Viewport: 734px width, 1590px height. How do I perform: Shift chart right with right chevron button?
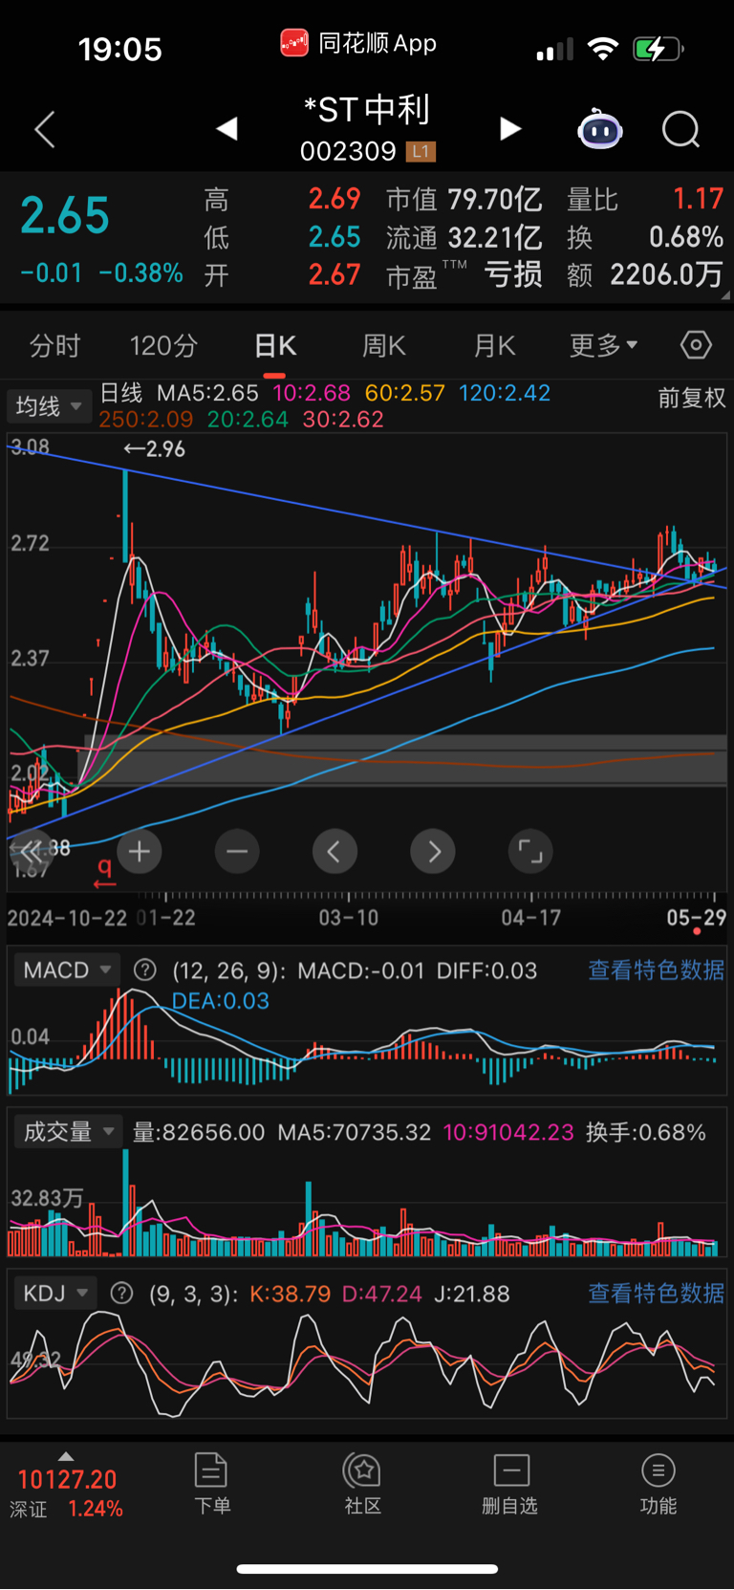tap(433, 851)
